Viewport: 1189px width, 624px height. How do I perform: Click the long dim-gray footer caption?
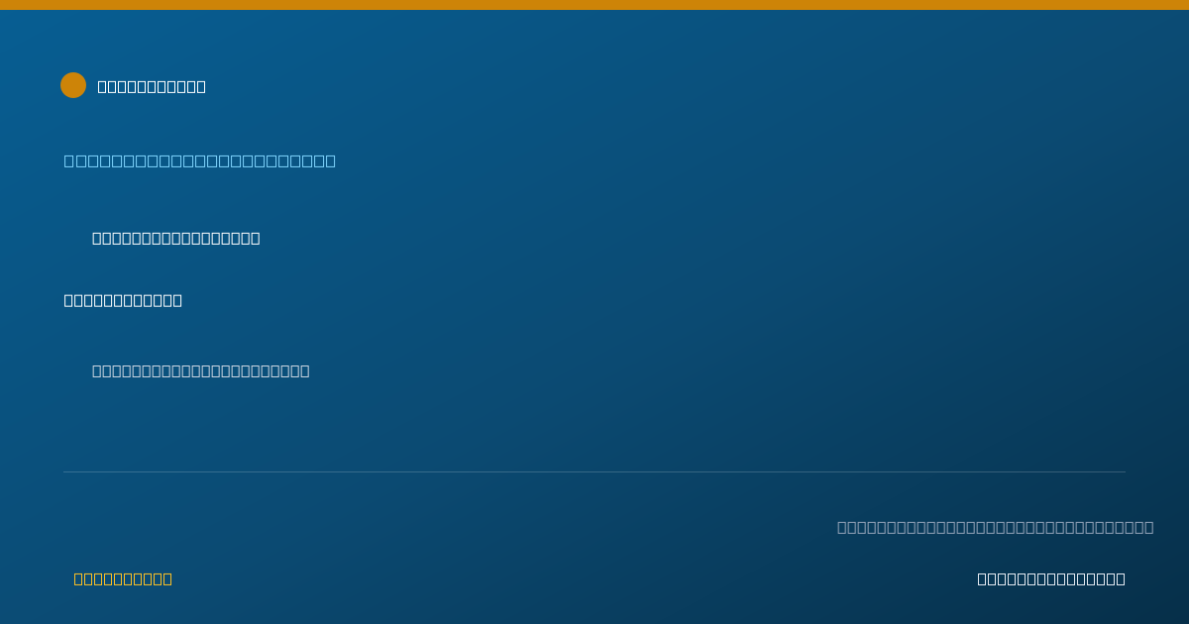tap(996, 527)
